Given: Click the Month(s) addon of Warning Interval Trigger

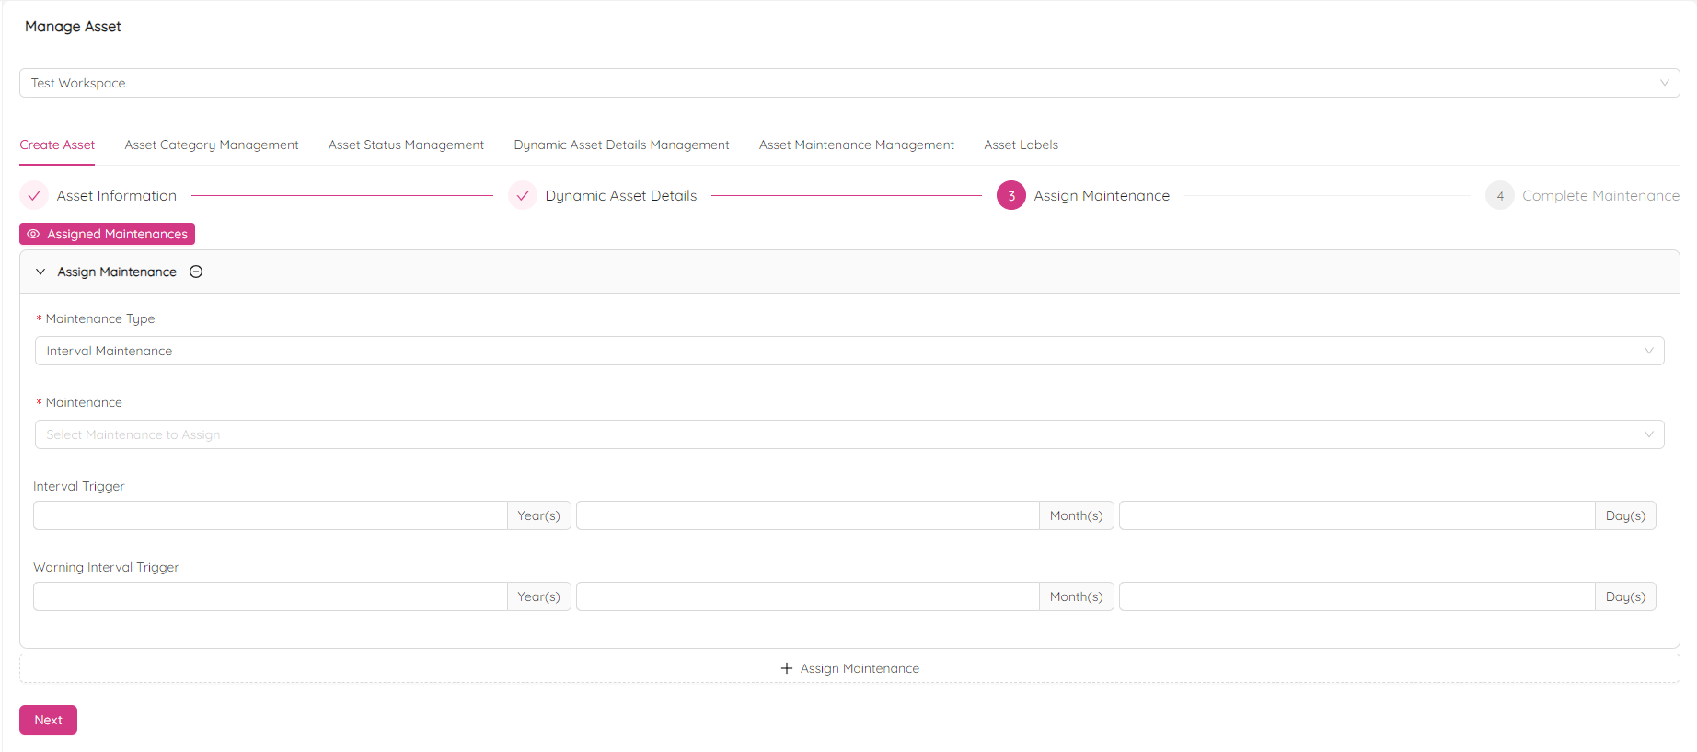Looking at the screenshot, I should coord(1077,596).
